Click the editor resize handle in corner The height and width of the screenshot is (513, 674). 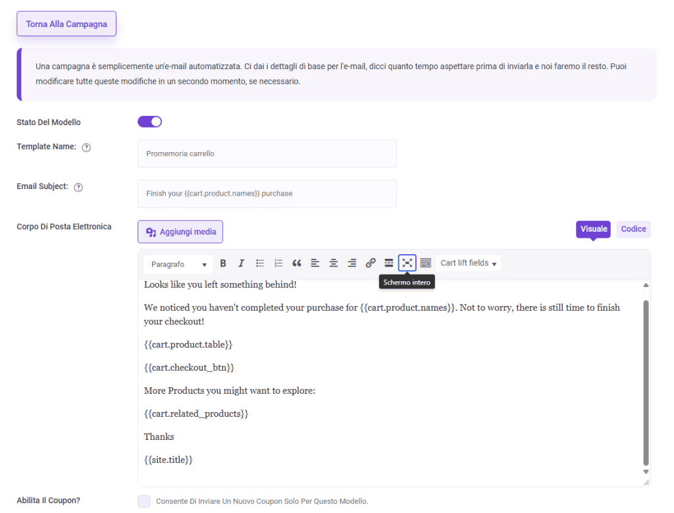click(646, 483)
